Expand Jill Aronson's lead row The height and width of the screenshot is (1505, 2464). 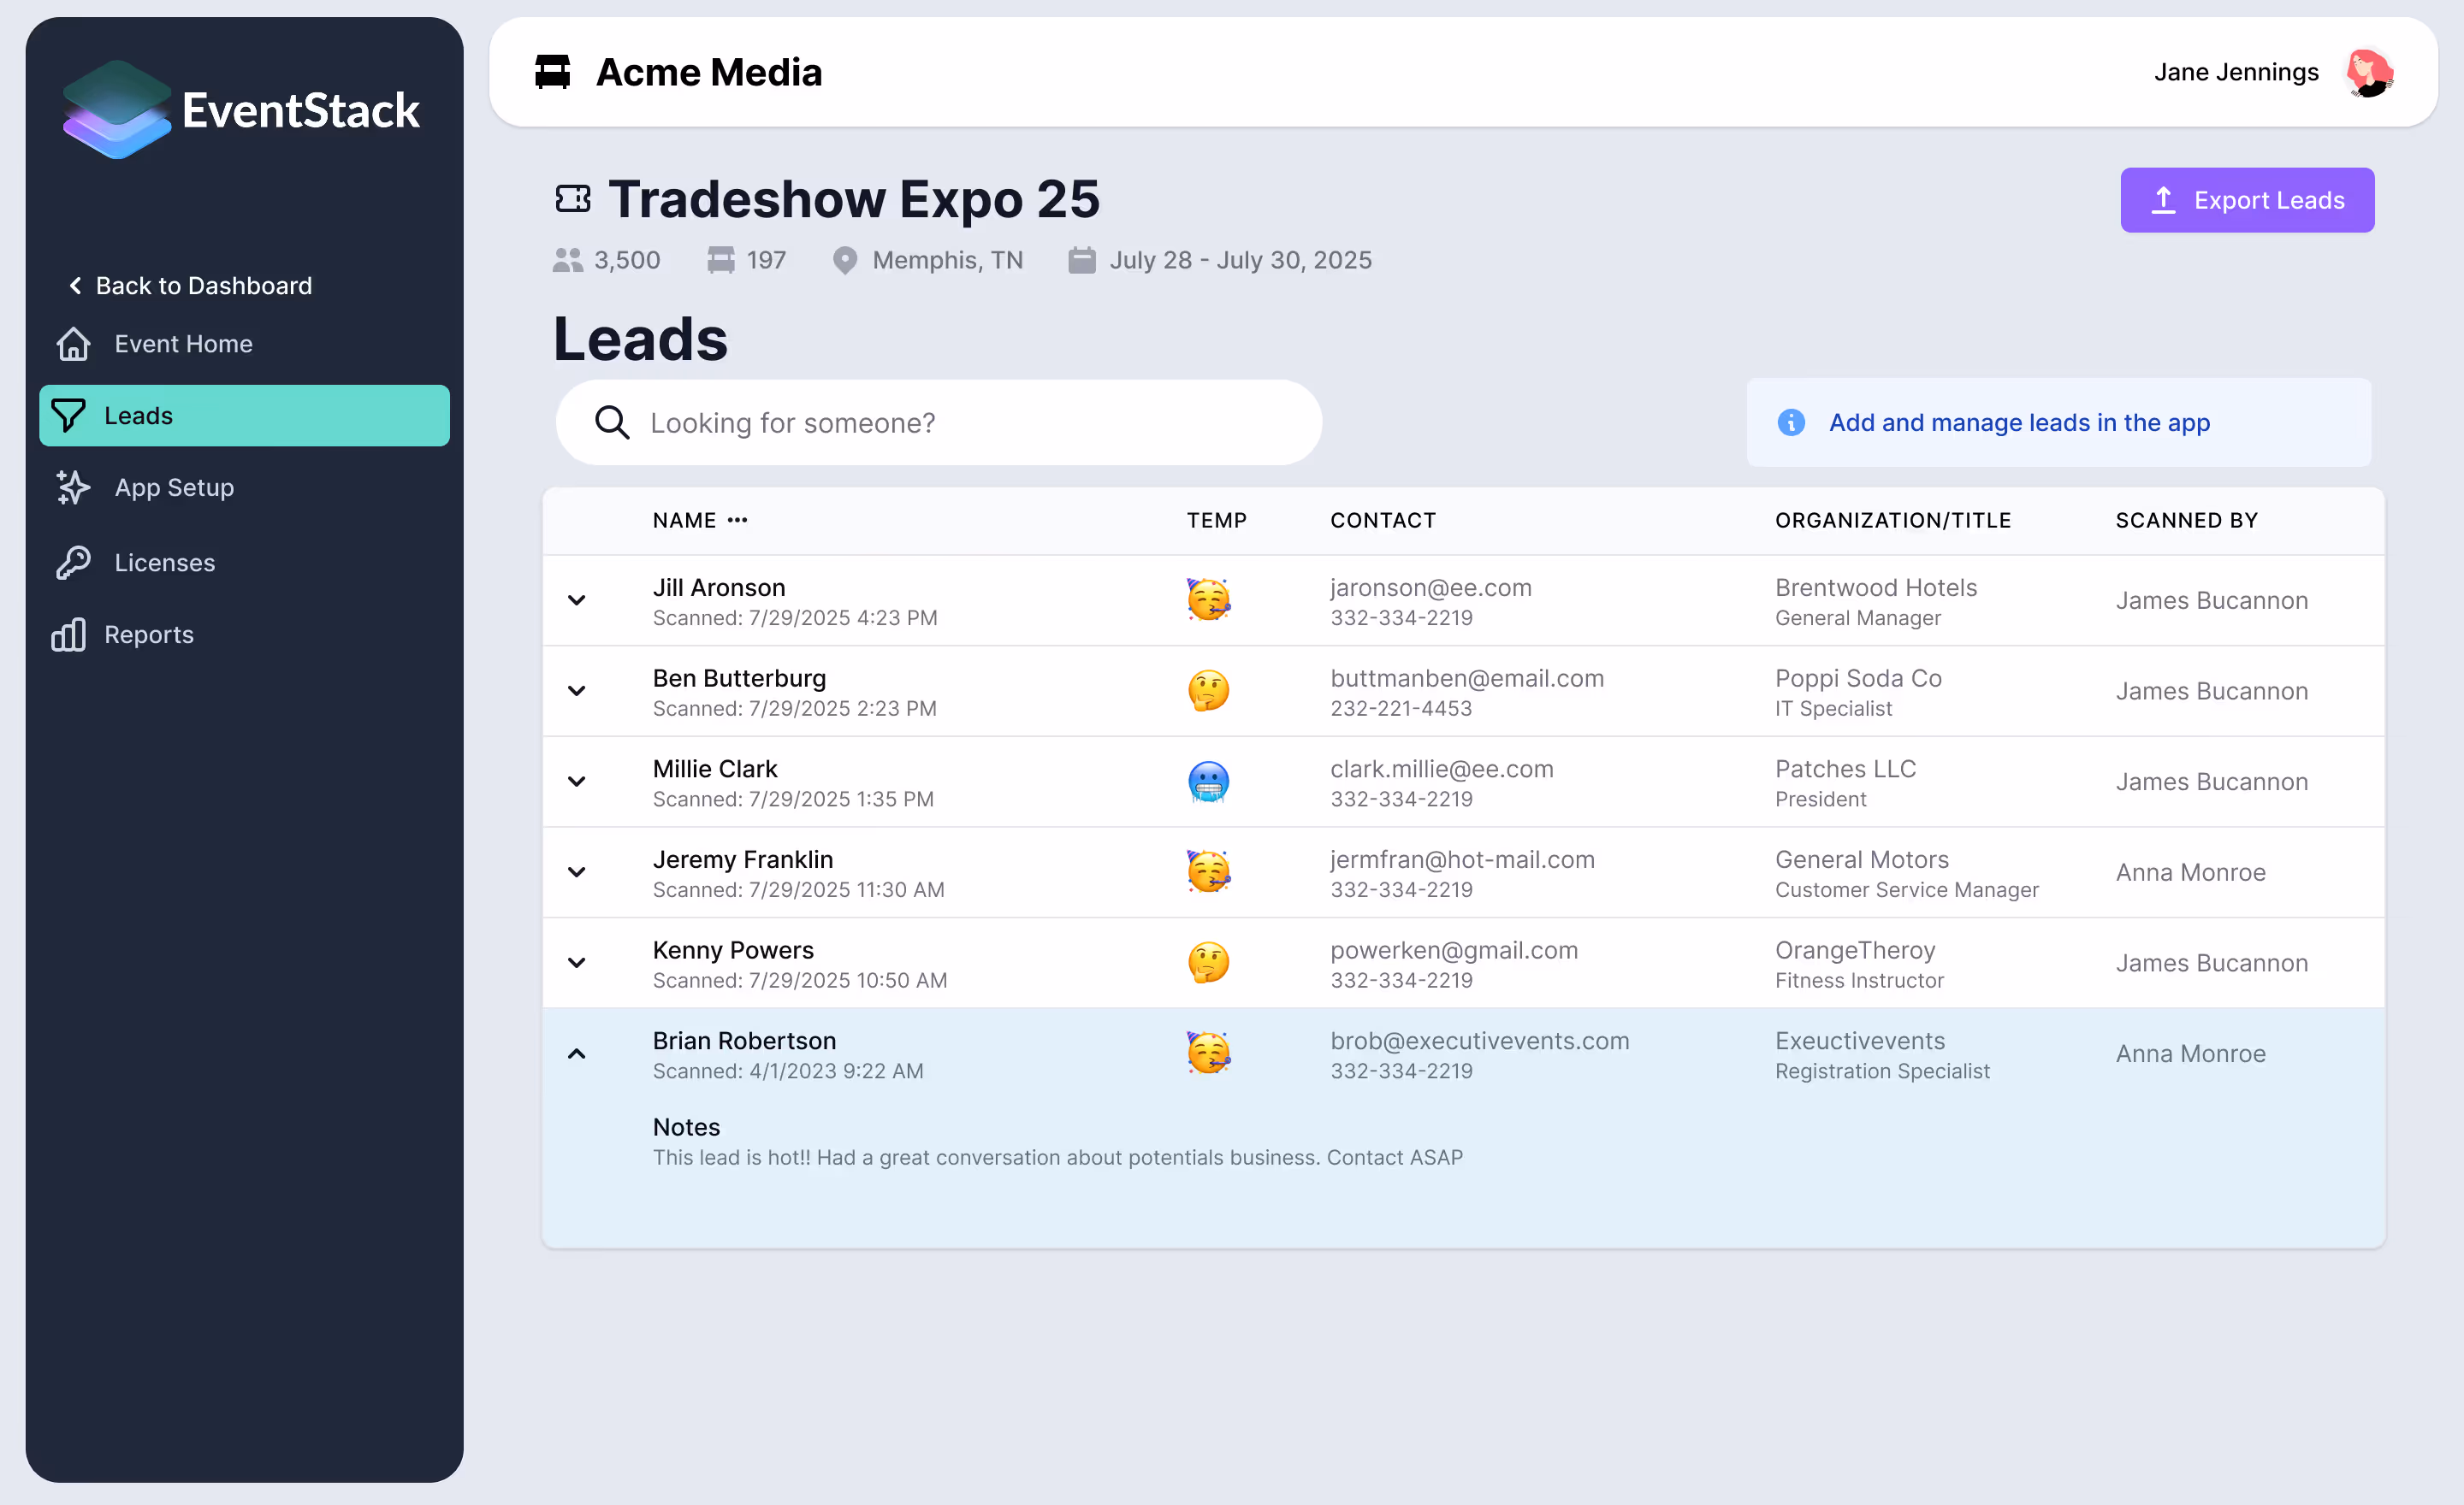(577, 600)
